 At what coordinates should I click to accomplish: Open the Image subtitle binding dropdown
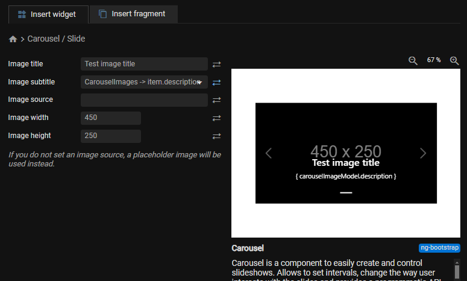(144, 82)
